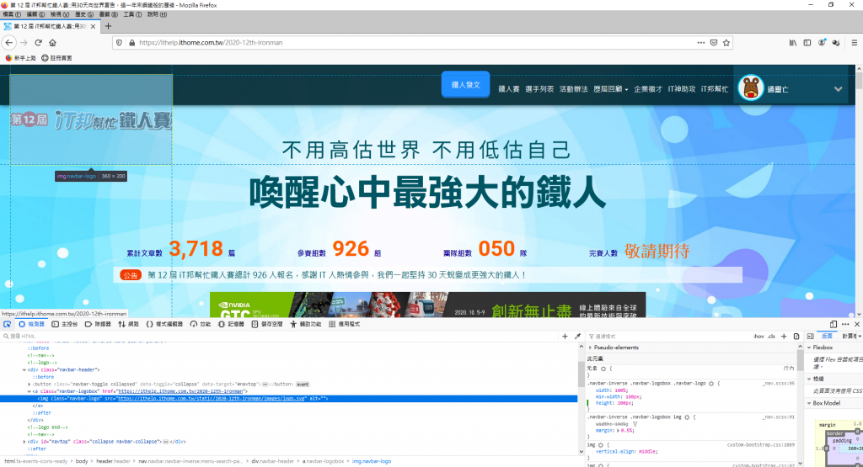Open custom-bootstrap.css:1089 source link
Screen dimensions: 863x467
[x=761, y=444]
